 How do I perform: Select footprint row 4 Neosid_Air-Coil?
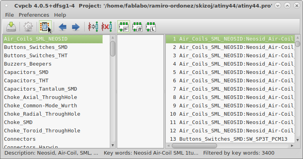(x=230, y=64)
